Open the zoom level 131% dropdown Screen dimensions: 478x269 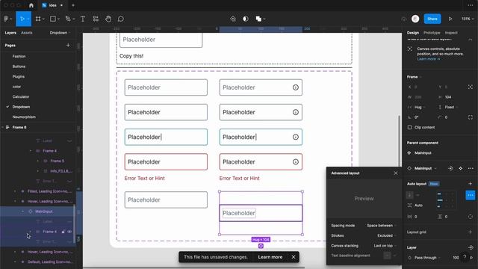tap(468, 19)
